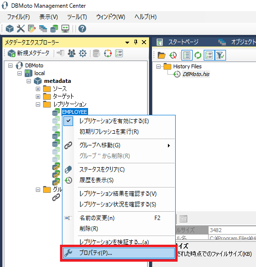
Task: Select the ターゲット folder item
Action: (63, 96)
